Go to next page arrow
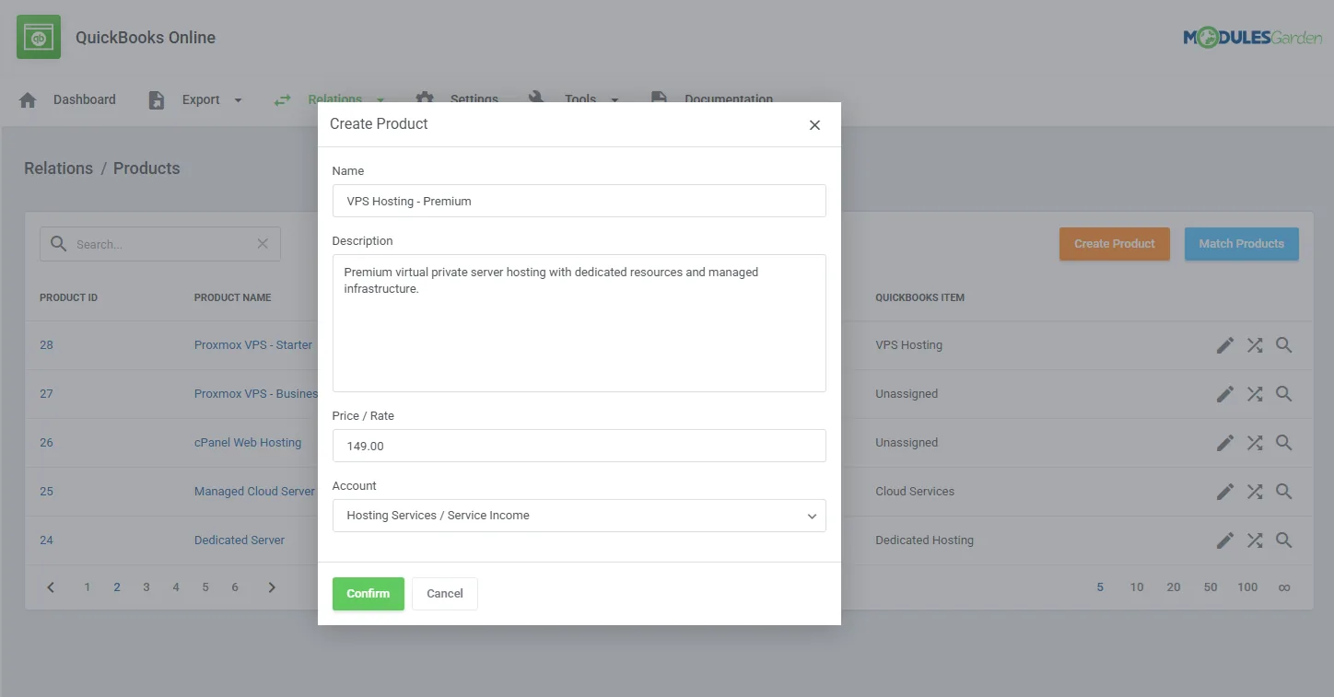The width and height of the screenshot is (1334, 697). click(272, 587)
